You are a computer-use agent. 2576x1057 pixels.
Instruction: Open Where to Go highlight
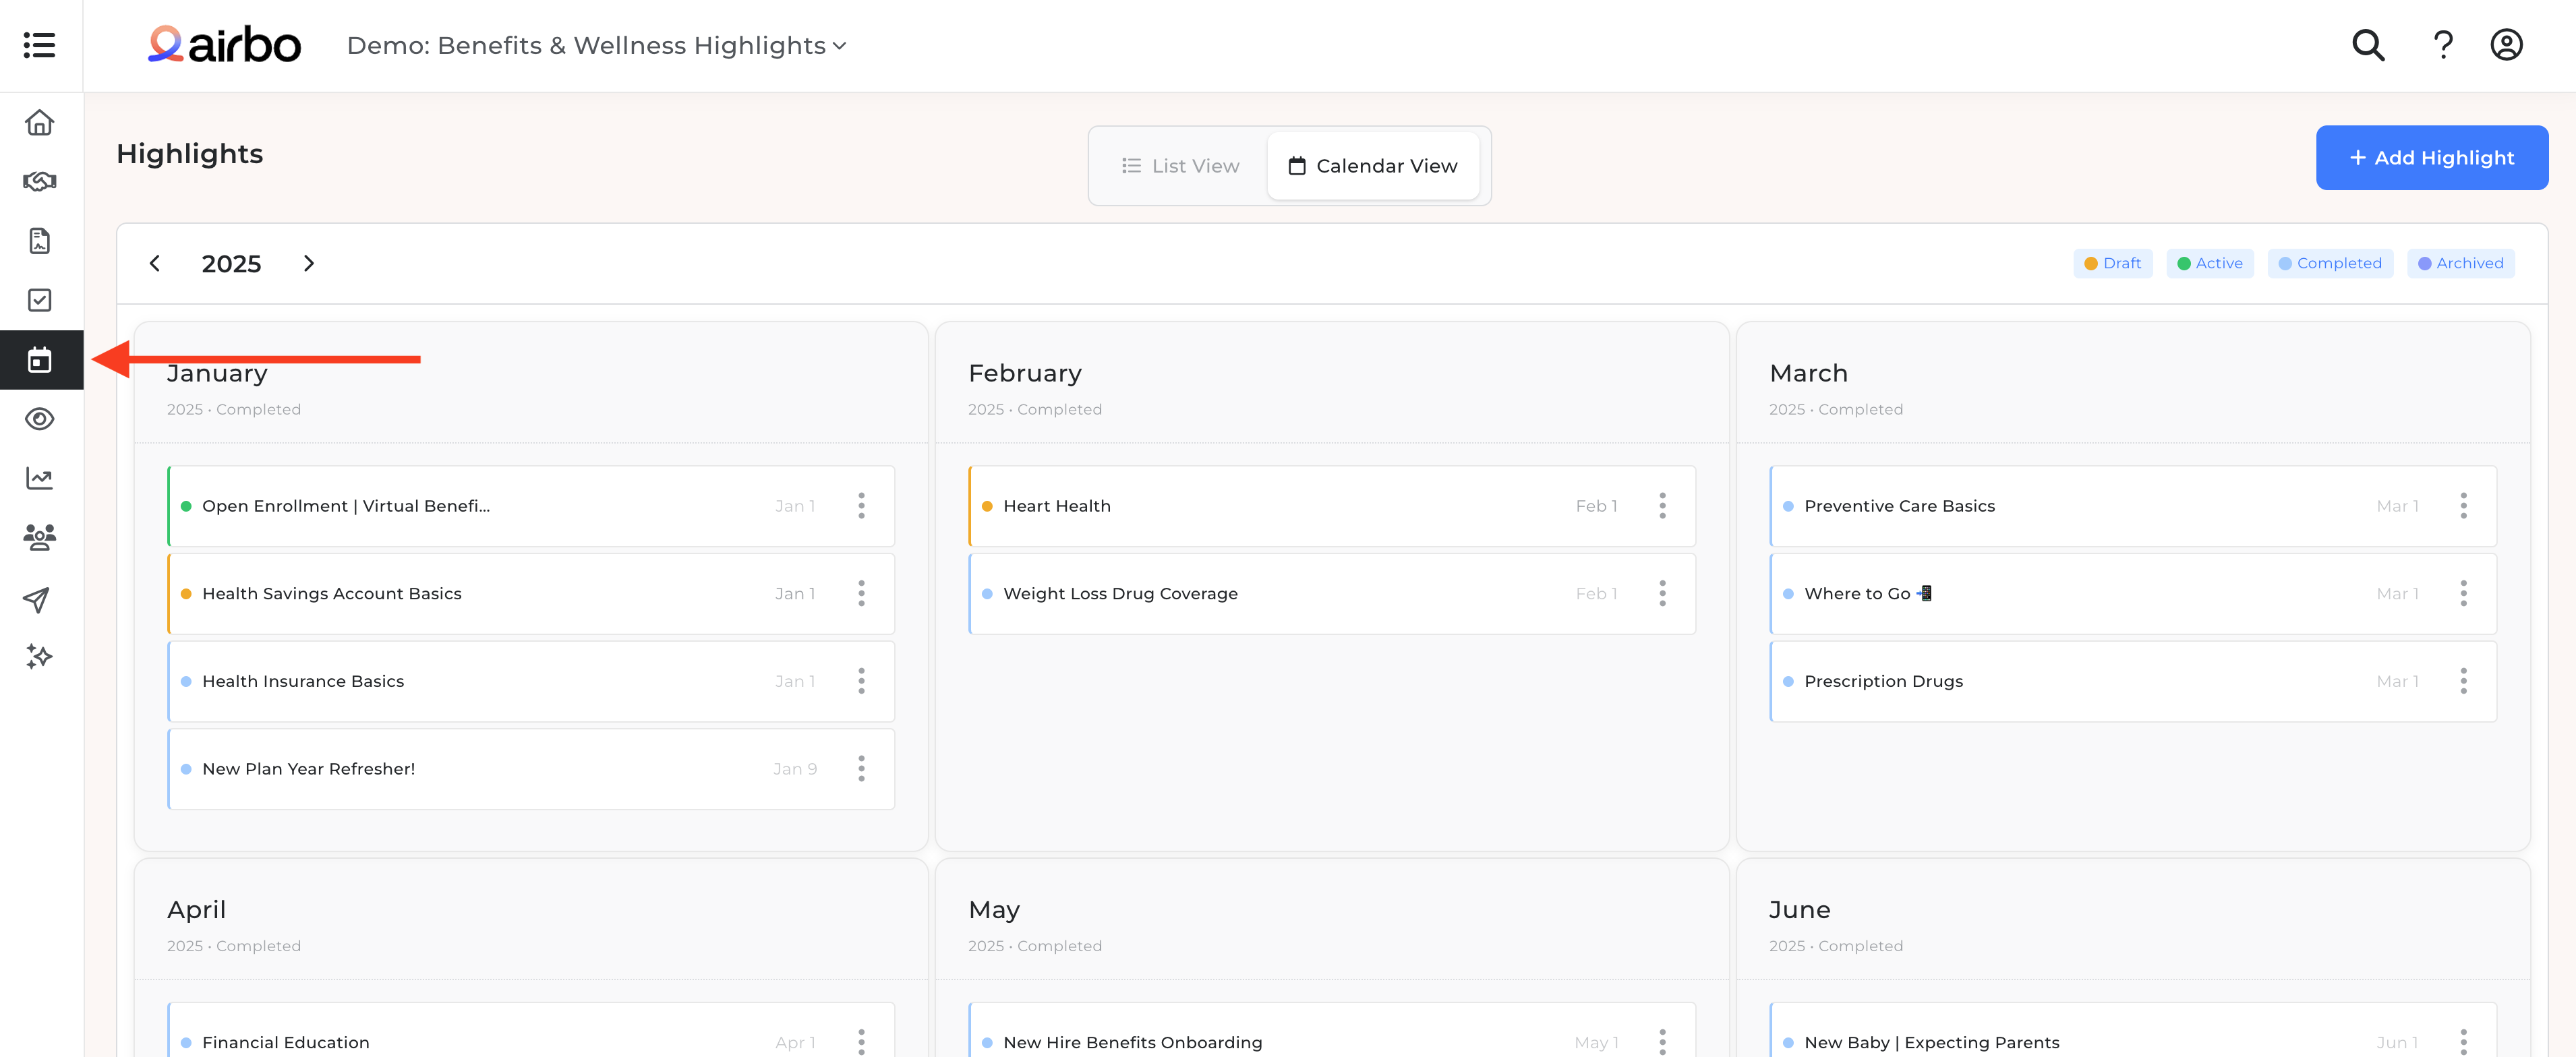pyautogui.click(x=2133, y=594)
